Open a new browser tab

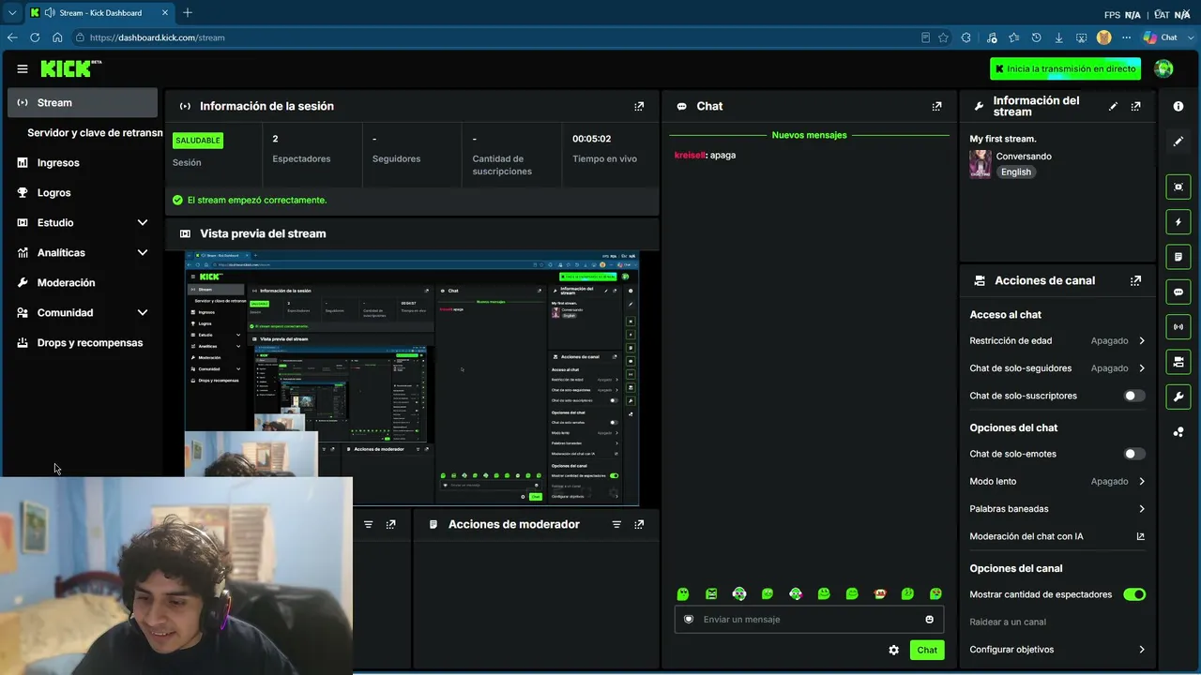pos(188,13)
